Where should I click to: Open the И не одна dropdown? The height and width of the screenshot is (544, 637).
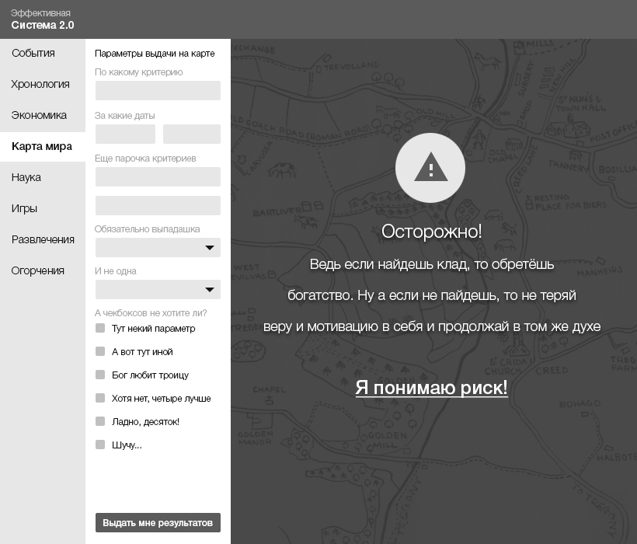click(158, 290)
